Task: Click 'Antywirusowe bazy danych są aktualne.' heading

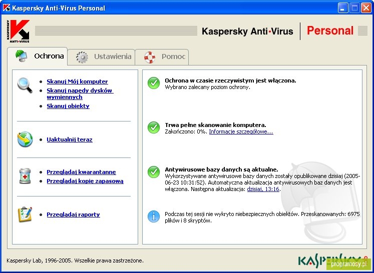Action: [221, 169]
